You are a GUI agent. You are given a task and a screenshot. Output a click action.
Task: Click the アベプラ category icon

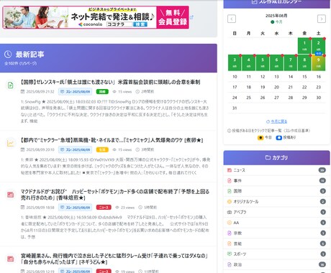229,212
